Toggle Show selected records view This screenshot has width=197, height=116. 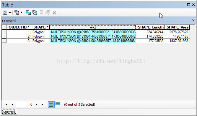point(58,104)
